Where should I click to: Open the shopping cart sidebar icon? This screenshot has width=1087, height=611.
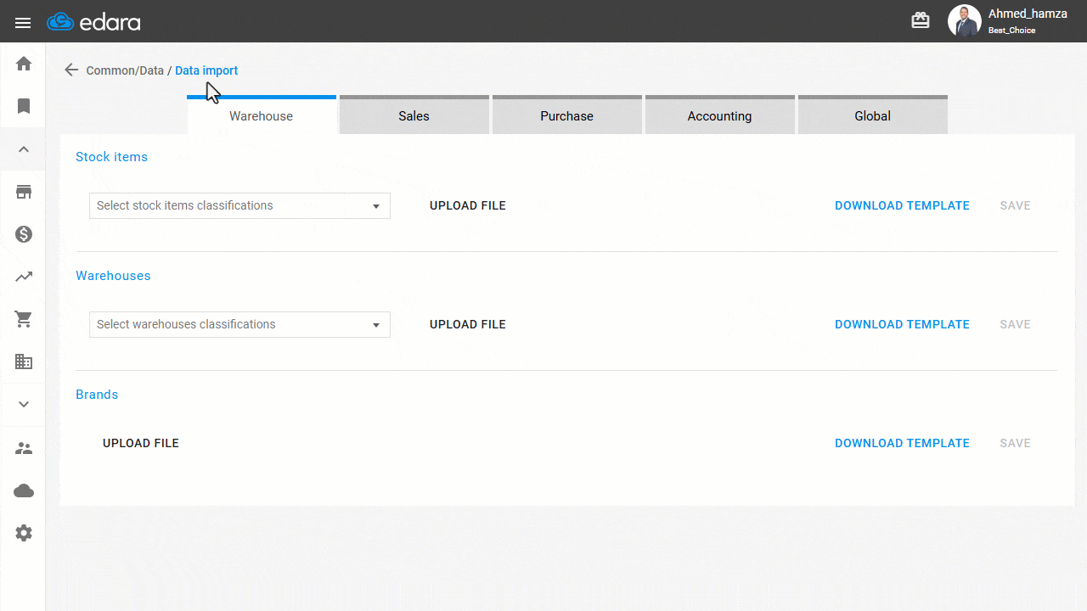pyautogui.click(x=24, y=319)
